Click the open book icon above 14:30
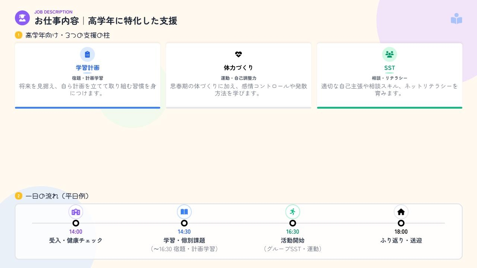Image resolution: width=477 pixels, height=268 pixels. pyautogui.click(x=184, y=212)
